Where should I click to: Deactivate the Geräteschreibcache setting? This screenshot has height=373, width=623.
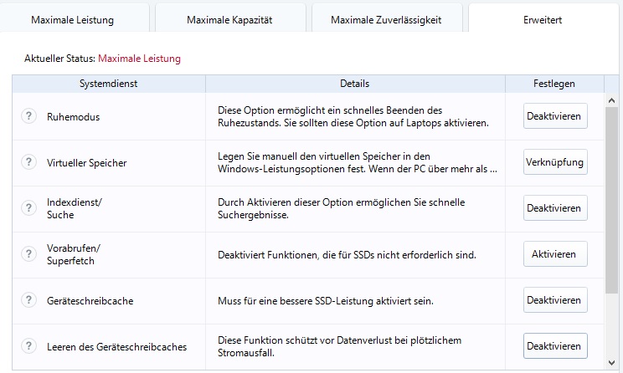(x=553, y=300)
